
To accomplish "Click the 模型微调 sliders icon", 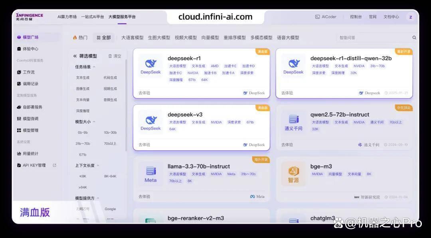I will click(x=19, y=119).
